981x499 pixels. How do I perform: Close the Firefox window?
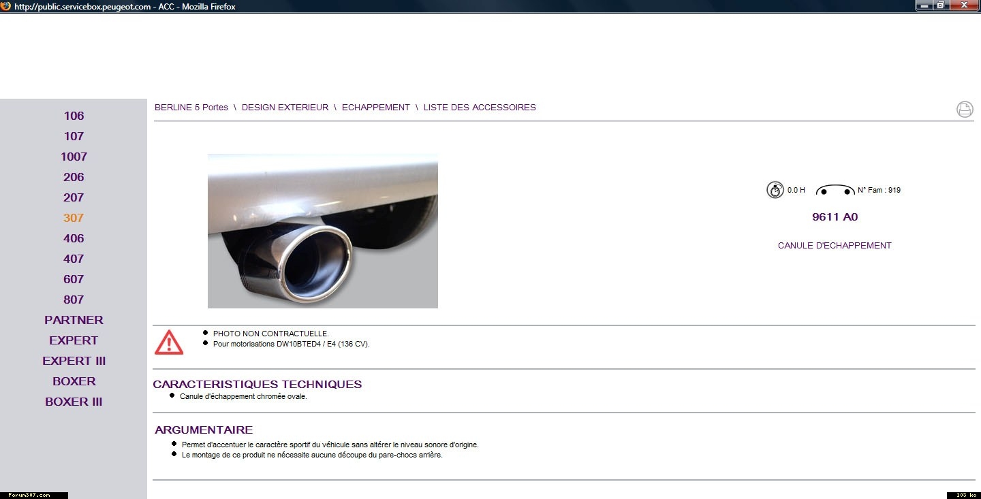[x=964, y=5]
